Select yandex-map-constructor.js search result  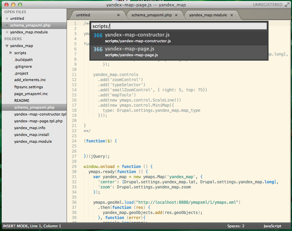click(179, 38)
